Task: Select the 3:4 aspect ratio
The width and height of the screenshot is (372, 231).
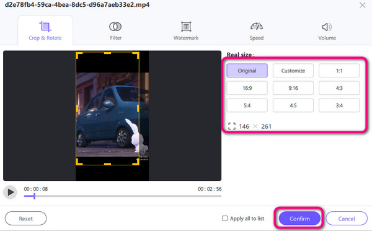Action: tap(339, 105)
